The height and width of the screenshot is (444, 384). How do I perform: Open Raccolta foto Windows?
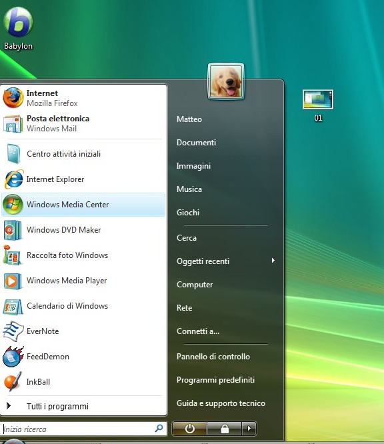[x=83, y=255]
